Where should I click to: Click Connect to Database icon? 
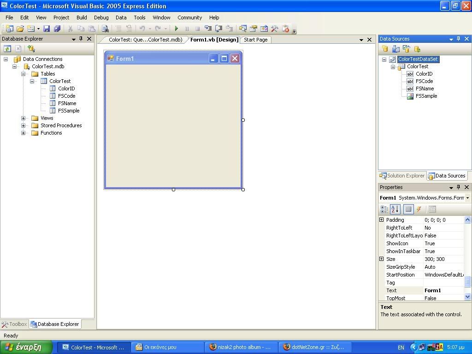(31, 48)
